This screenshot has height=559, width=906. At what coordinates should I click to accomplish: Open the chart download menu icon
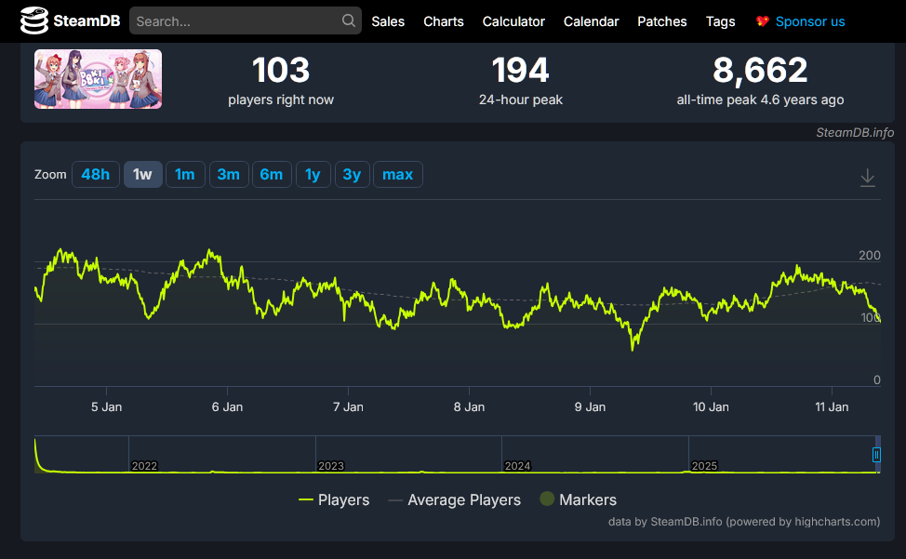pyautogui.click(x=867, y=178)
